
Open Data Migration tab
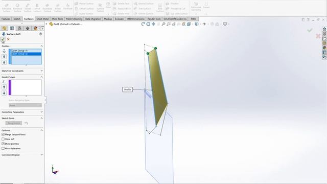[x=93, y=19]
